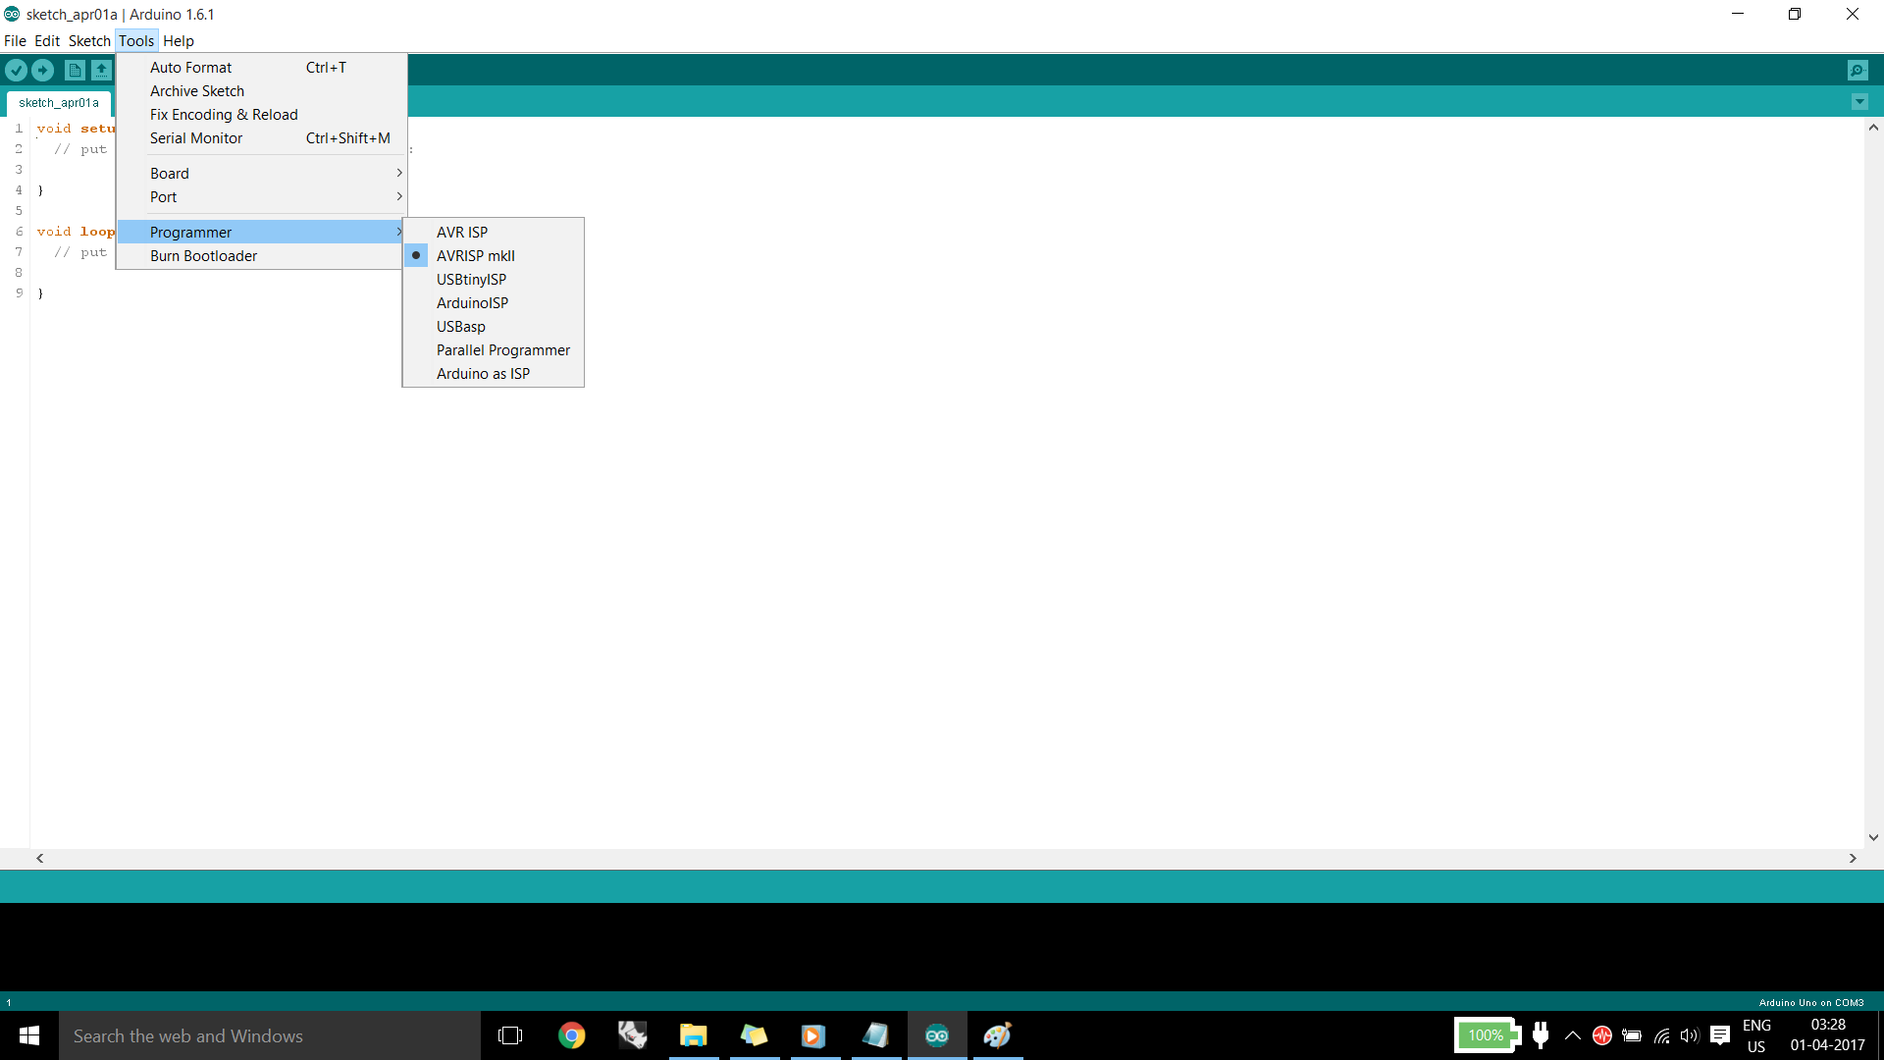
Task: Open the yellow folder app on taskbar
Action: [754, 1035]
